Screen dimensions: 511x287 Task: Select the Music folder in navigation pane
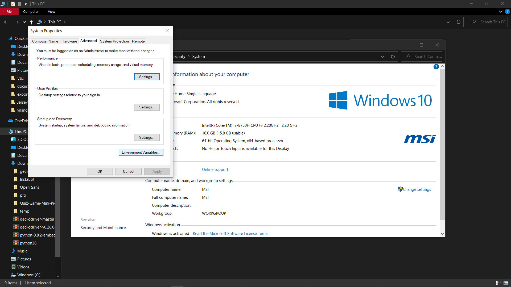22,251
